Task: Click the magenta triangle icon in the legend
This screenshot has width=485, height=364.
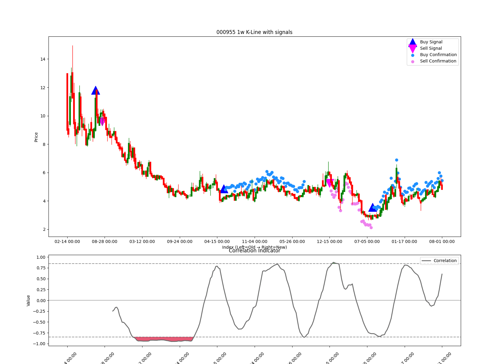Action: pos(413,49)
